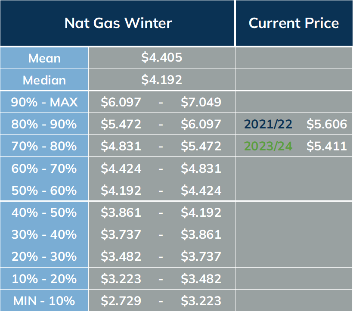Click the 80% - 90% row label
Image resolution: width=353 pixels, height=312 pixels.
coord(44,124)
